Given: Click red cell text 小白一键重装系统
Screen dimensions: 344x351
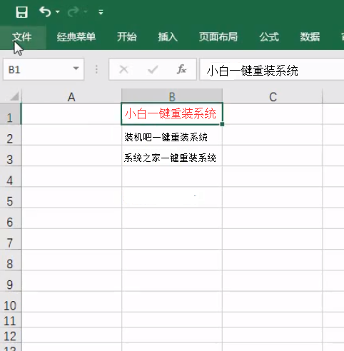Looking at the screenshot, I should 171,113.
